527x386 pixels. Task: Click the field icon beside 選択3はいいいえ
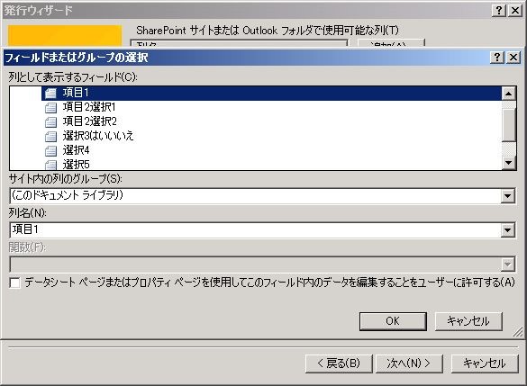tap(50, 136)
